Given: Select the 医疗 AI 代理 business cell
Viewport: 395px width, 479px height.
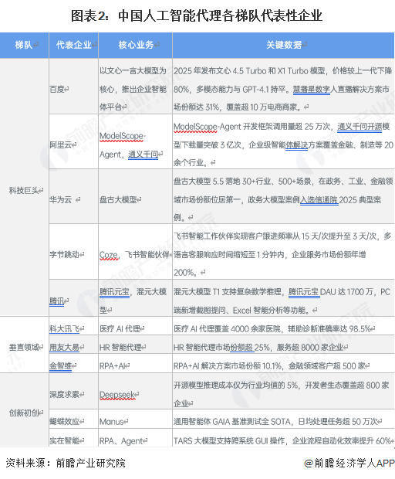Looking at the screenshot, I should coord(136,326).
